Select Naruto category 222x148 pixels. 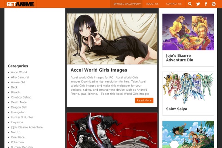click(16, 132)
